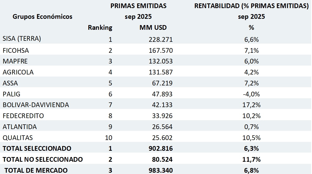The height and width of the screenshot is (174, 312).
Task: Select the MAPFRE group cell
Action: point(16,61)
